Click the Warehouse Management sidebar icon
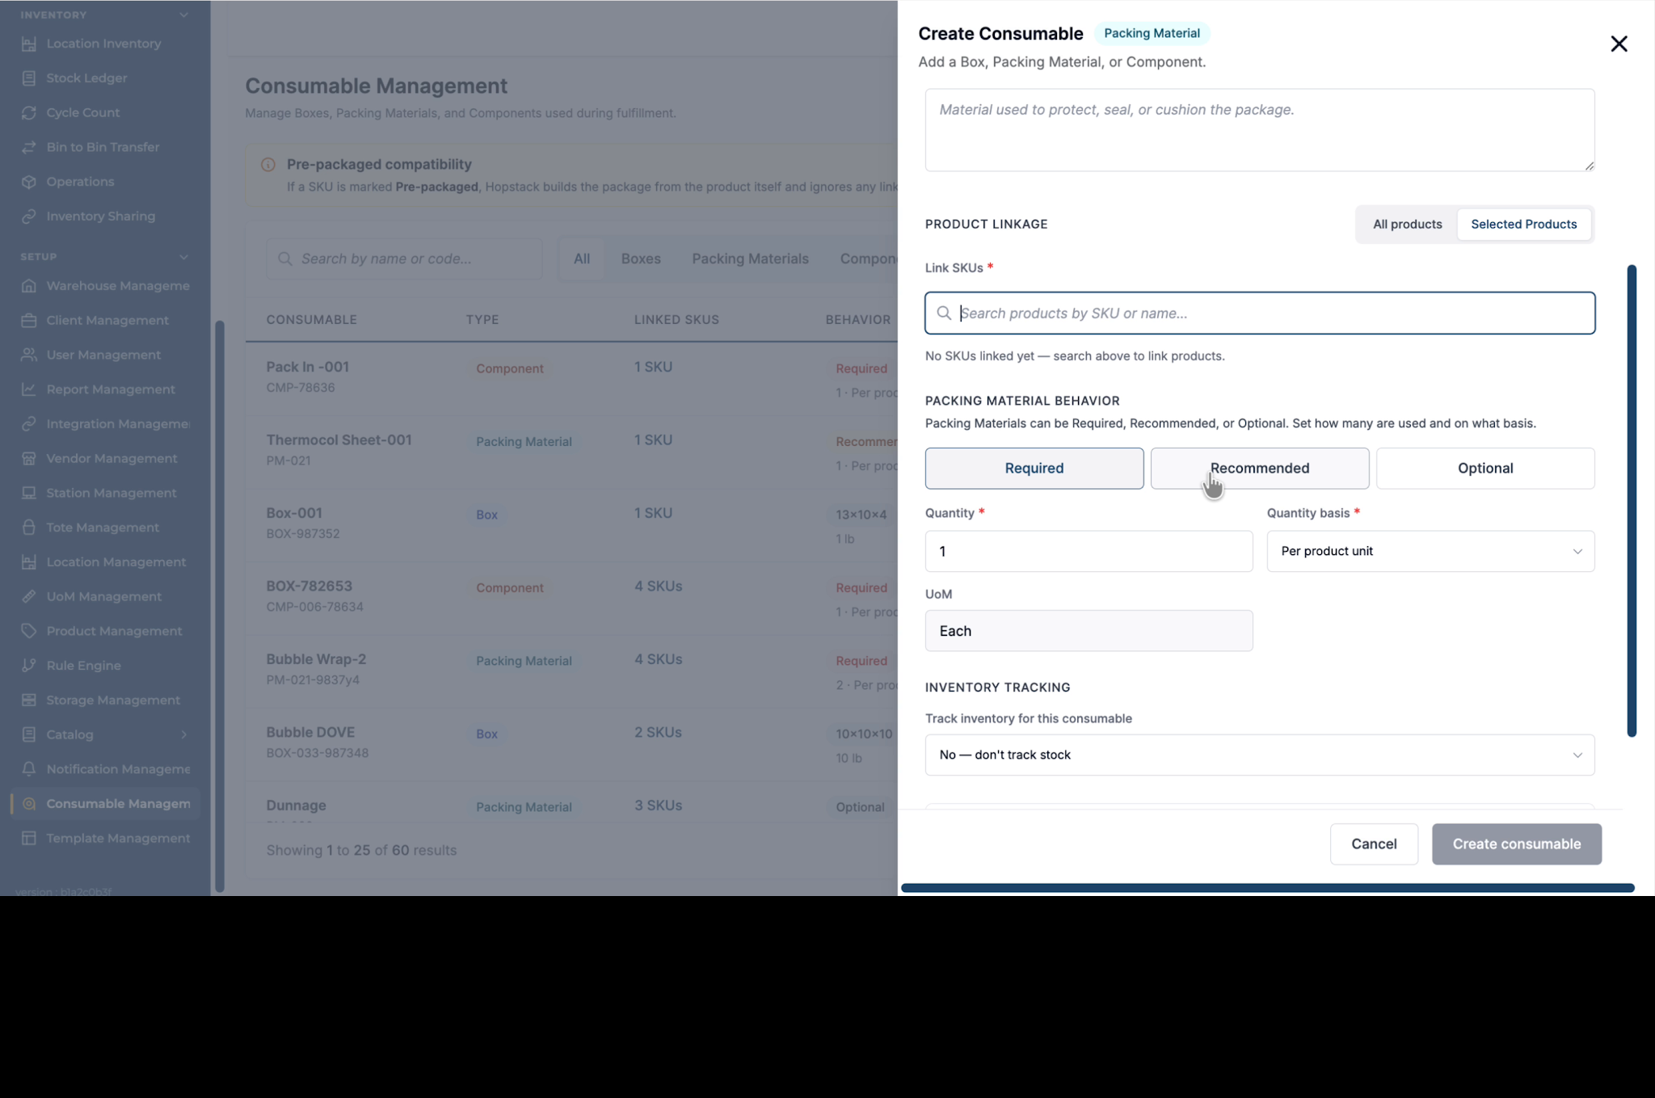The width and height of the screenshot is (1655, 1098). (x=29, y=286)
